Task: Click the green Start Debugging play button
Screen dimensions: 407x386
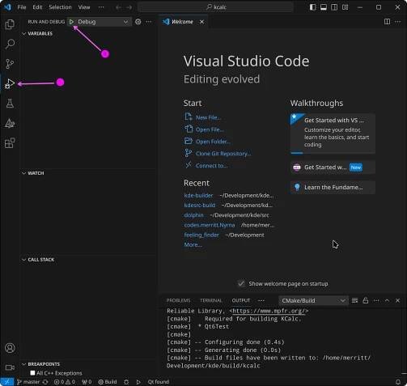Action: 71,22
